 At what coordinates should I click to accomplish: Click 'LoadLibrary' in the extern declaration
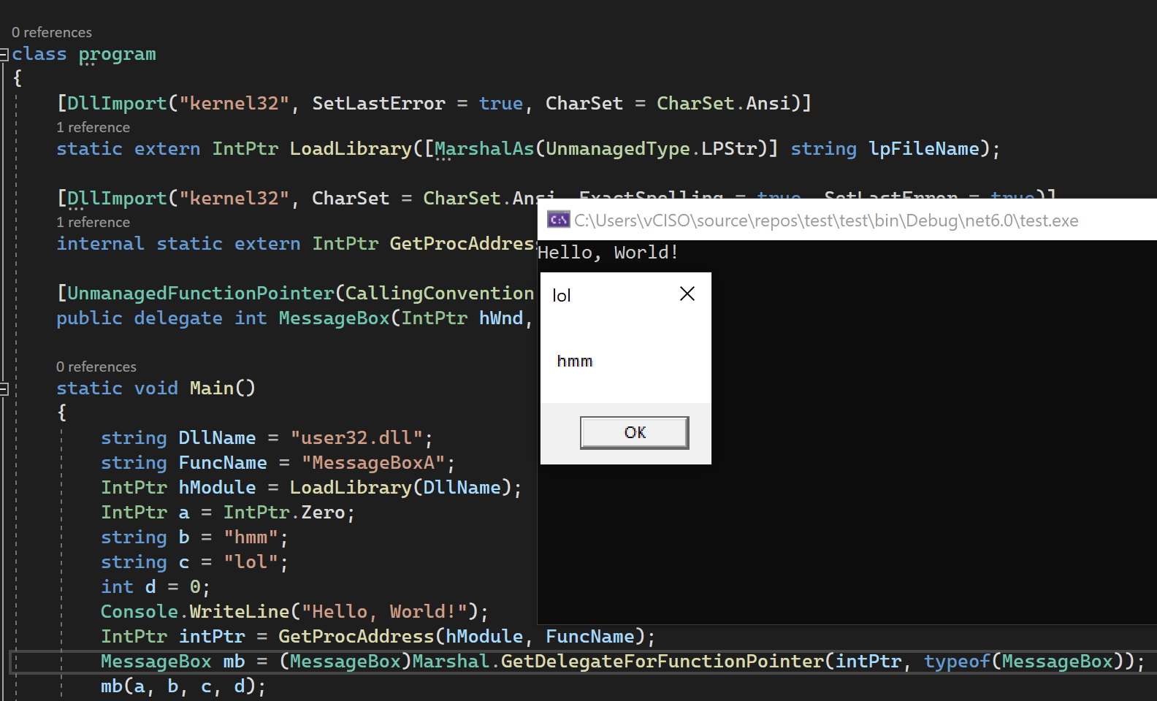[x=351, y=149]
